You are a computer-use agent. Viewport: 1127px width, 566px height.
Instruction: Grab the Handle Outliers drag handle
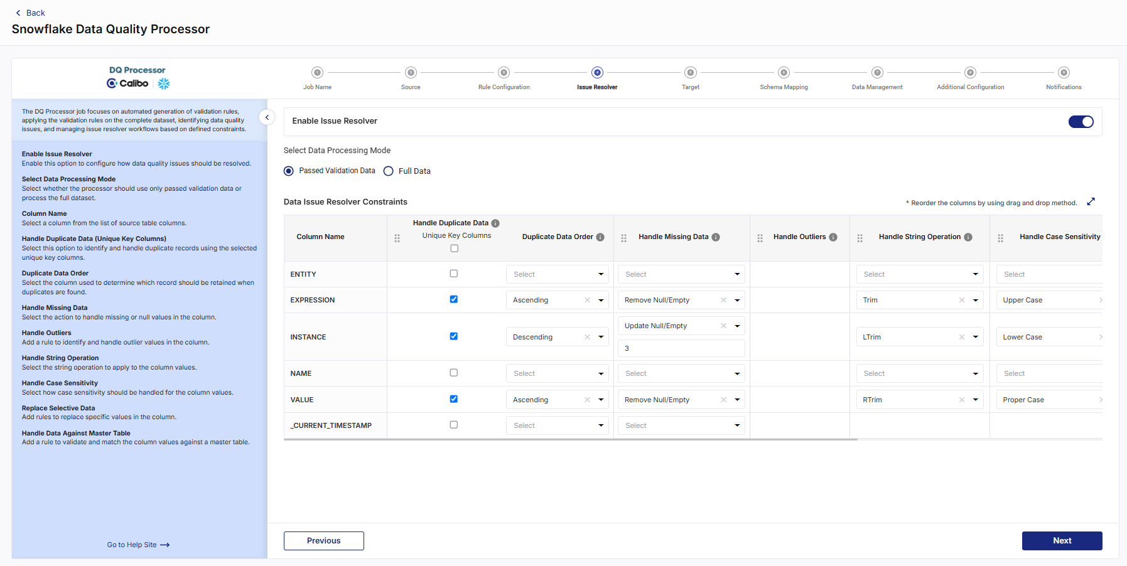(x=760, y=238)
